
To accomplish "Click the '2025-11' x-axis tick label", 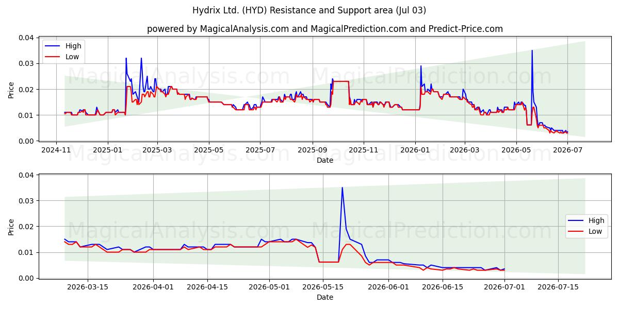I will tap(364, 150).
